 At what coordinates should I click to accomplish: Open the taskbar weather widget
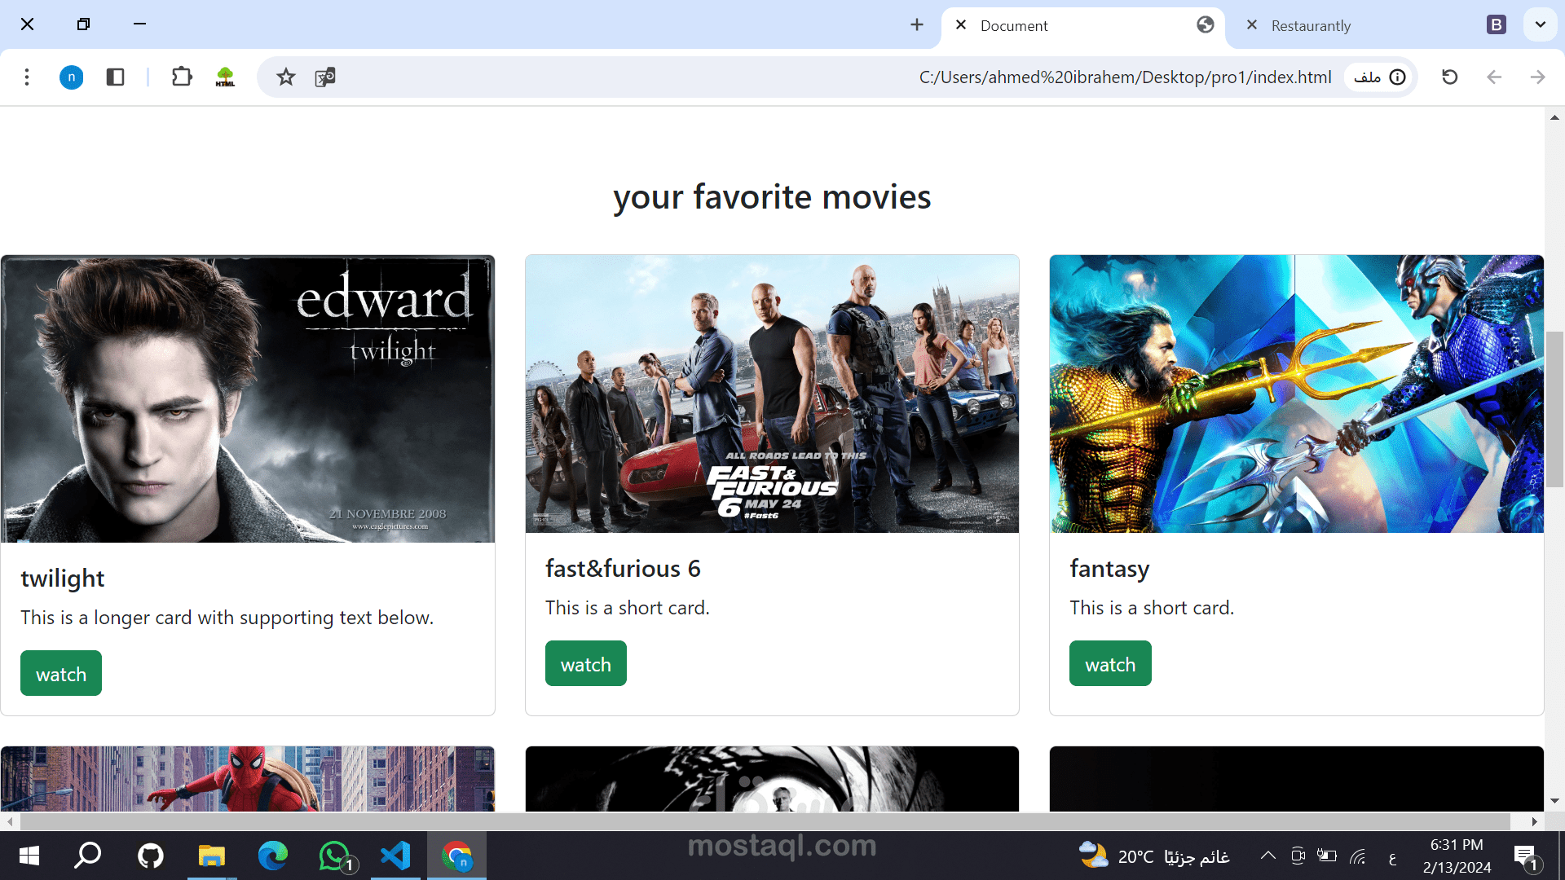[x=1153, y=856]
